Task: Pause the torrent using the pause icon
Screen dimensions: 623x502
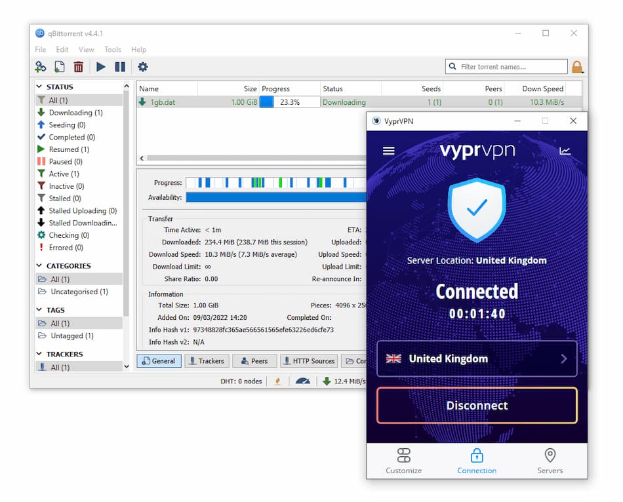Action: click(x=121, y=66)
